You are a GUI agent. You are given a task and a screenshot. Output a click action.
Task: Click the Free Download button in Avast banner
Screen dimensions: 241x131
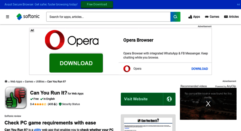click(x=97, y=4)
